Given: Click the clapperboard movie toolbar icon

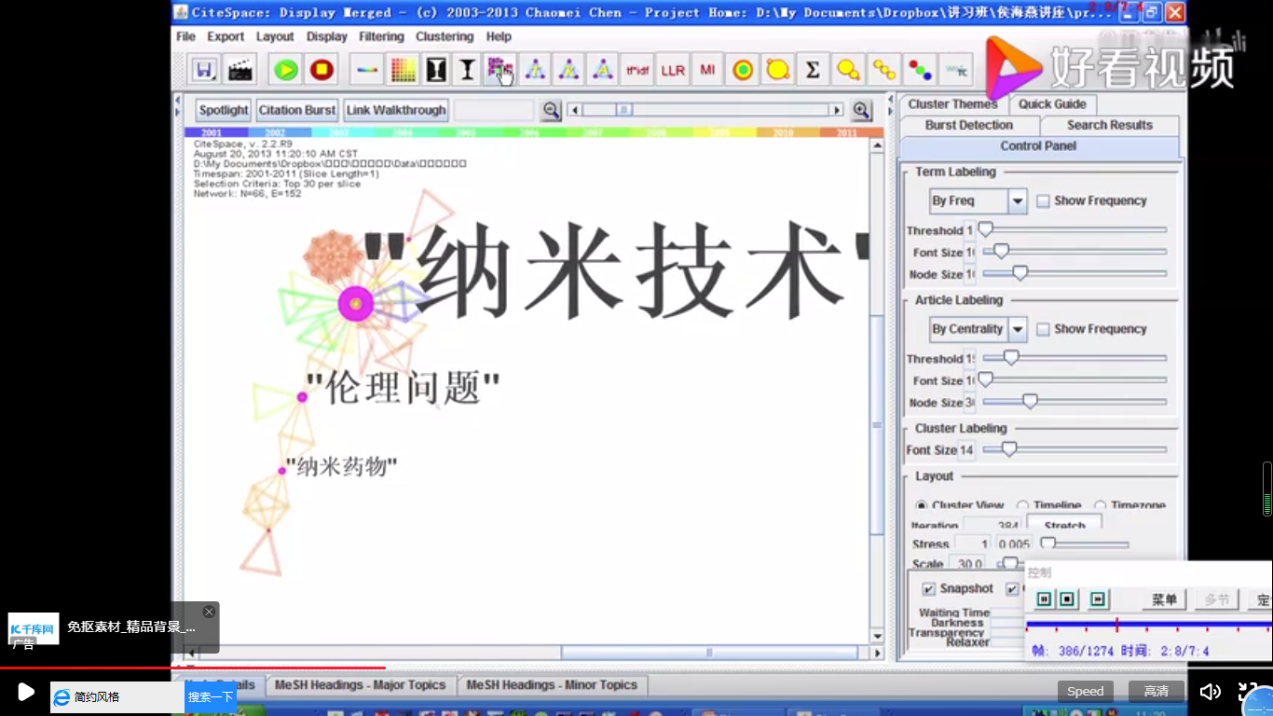Looking at the screenshot, I should [240, 70].
